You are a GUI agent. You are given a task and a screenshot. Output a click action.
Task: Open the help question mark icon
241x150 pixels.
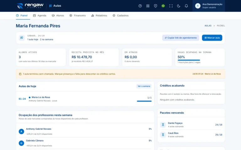[140, 6]
